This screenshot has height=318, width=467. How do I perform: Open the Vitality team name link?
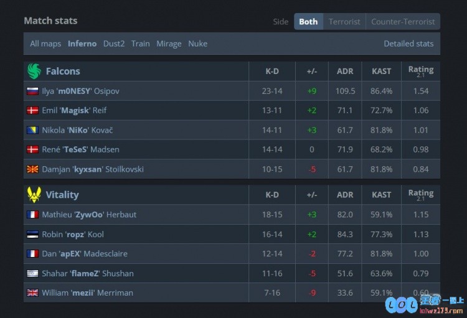pyautogui.click(x=62, y=195)
